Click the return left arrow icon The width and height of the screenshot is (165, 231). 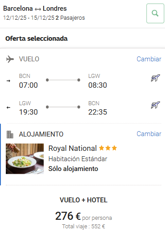8,107
